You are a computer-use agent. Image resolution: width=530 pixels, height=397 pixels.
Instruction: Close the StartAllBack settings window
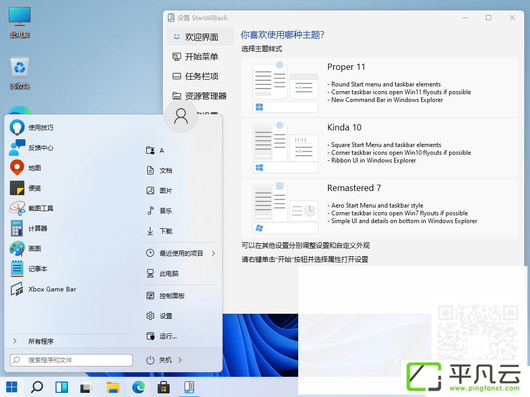[512, 18]
